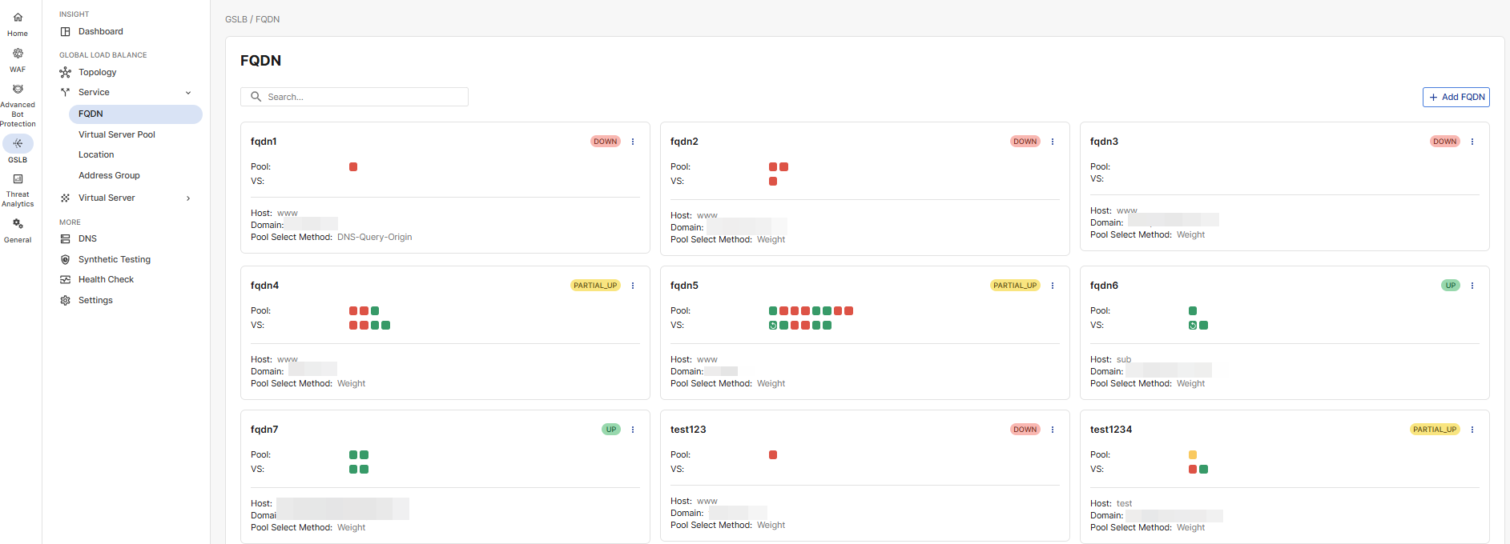Image resolution: width=1510 pixels, height=544 pixels.
Task: Open three-dot menu for fqdn1
Action: (633, 142)
